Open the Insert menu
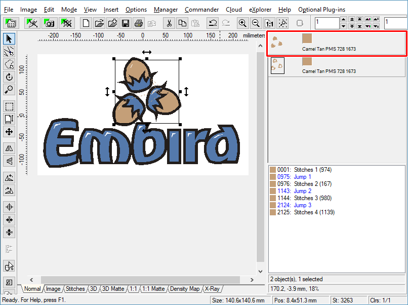Screen dimensions: 408x305 tap(111, 10)
